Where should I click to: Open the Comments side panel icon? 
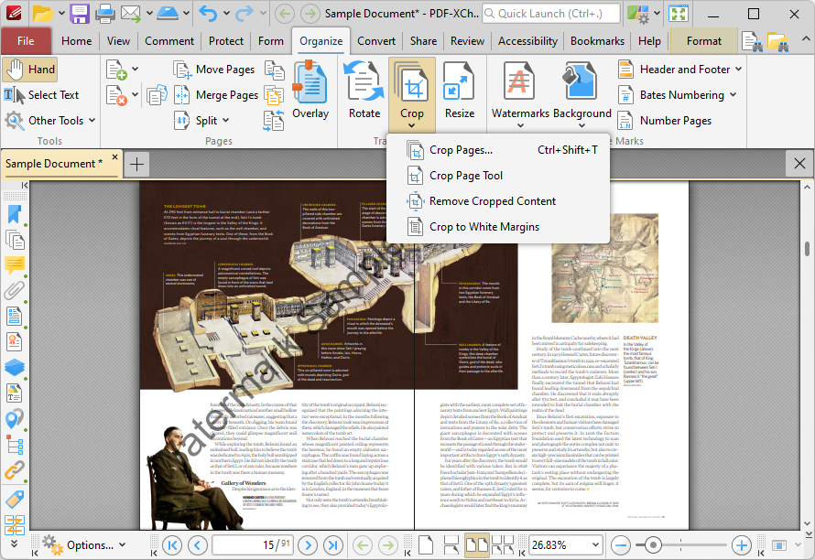[x=15, y=265]
